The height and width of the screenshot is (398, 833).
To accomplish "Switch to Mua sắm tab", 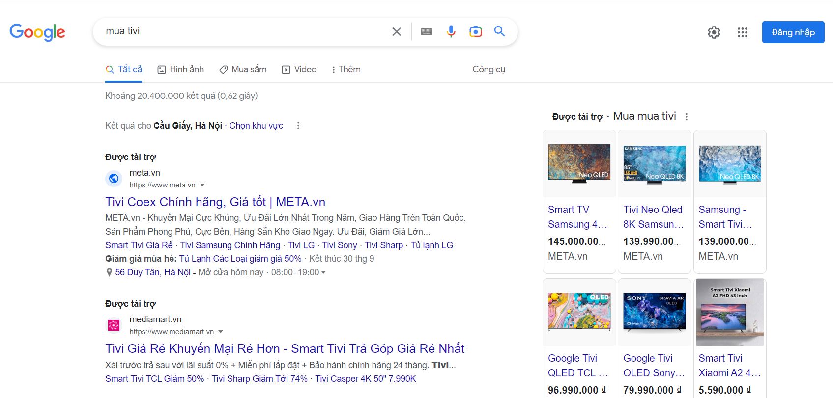I will click(243, 70).
